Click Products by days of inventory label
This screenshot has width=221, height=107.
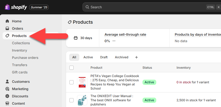198,35
